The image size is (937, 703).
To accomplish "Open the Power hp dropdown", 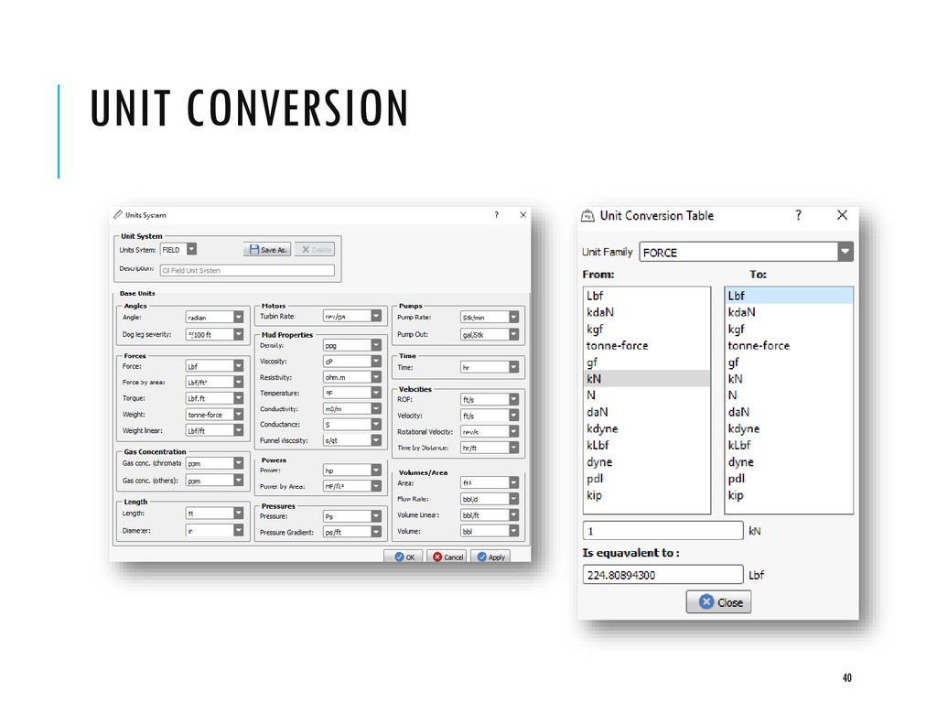I will coord(376,470).
